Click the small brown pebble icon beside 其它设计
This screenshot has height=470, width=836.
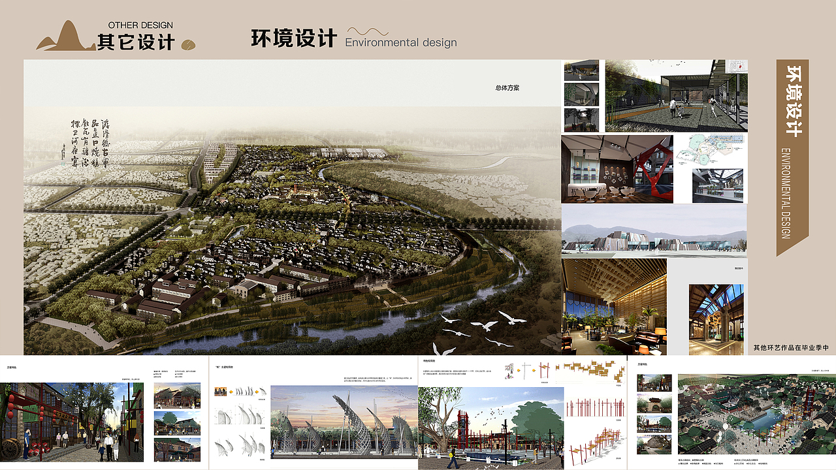(187, 45)
